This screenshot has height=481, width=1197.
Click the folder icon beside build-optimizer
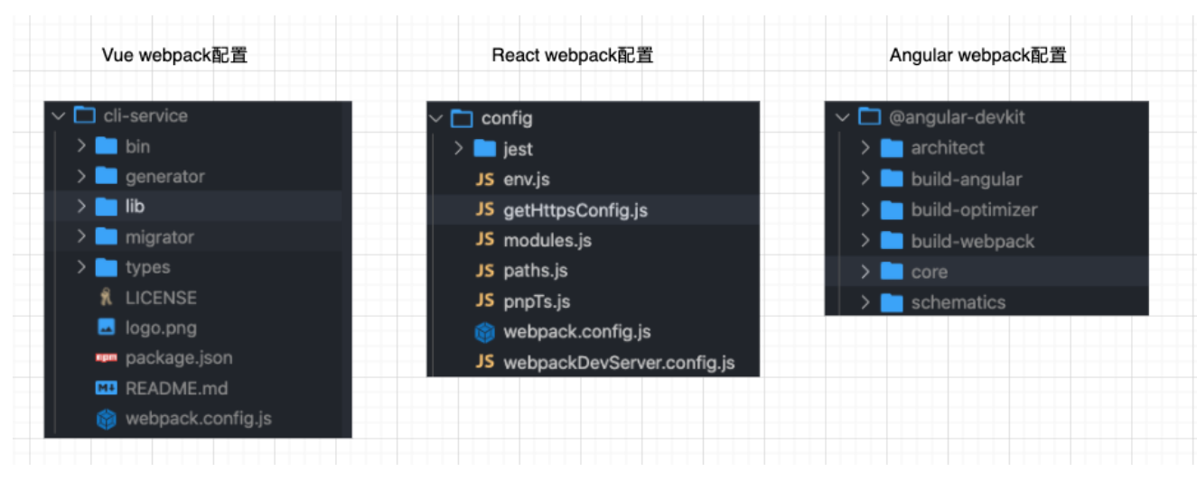(x=892, y=210)
